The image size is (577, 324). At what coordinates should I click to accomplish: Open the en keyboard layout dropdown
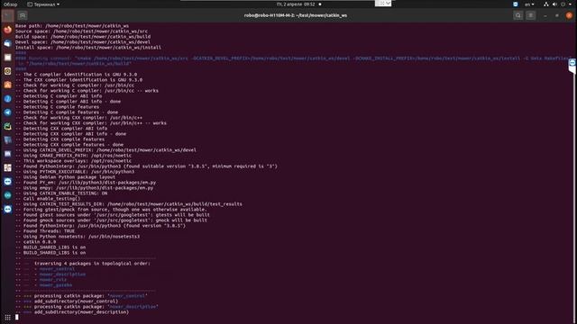tap(529, 4)
